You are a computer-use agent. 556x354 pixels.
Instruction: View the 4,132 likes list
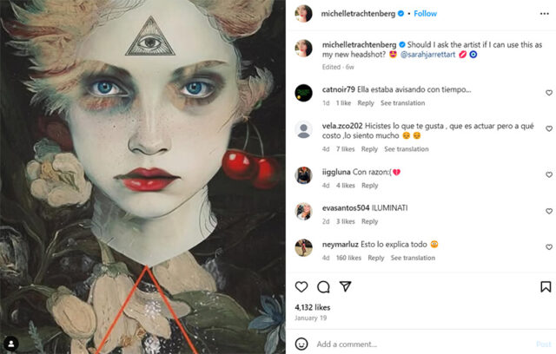click(x=313, y=307)
